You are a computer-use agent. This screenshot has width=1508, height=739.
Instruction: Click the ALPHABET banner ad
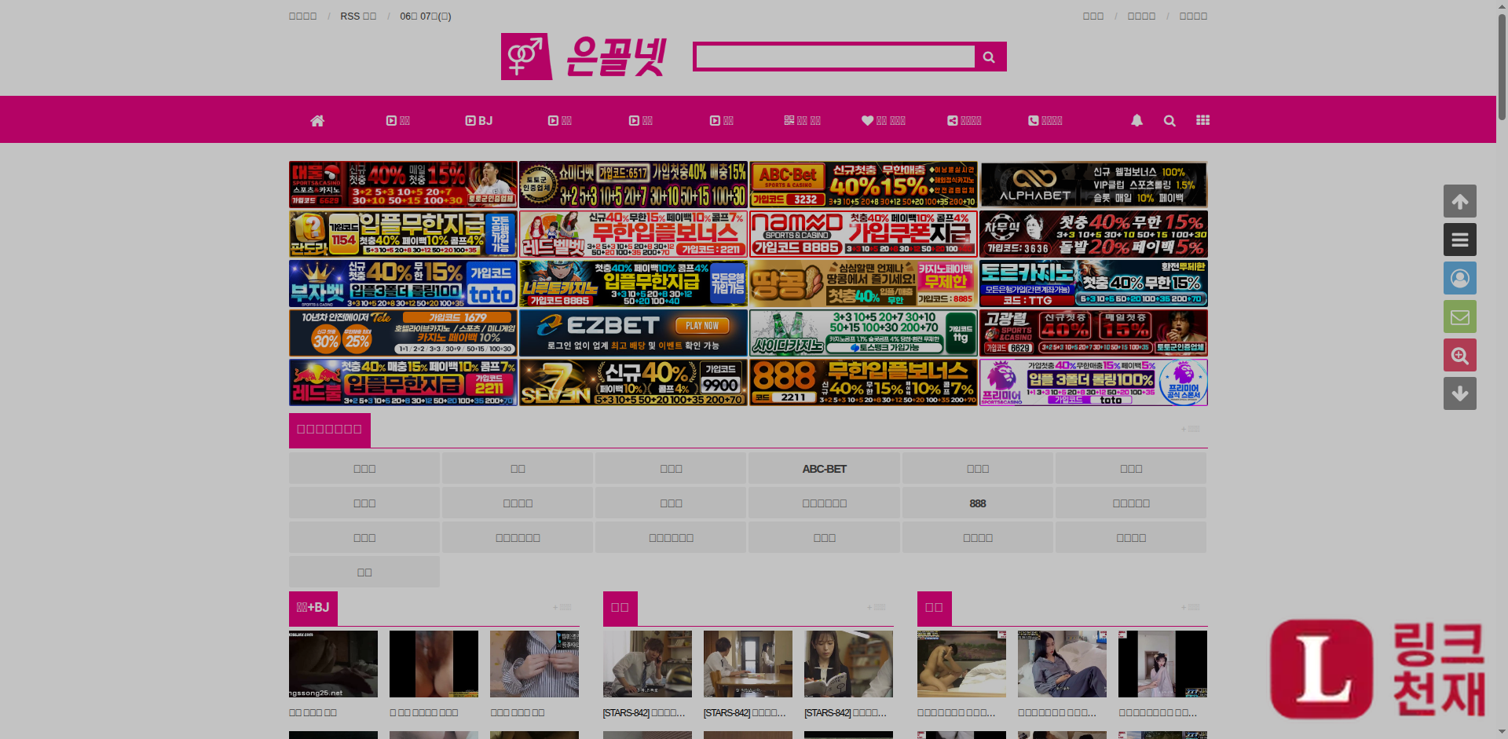tap(1093, 185)
